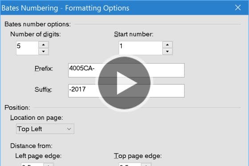Decrease the Number of digits value
This screenshot has width=249, height=166.
coord(44,52)
